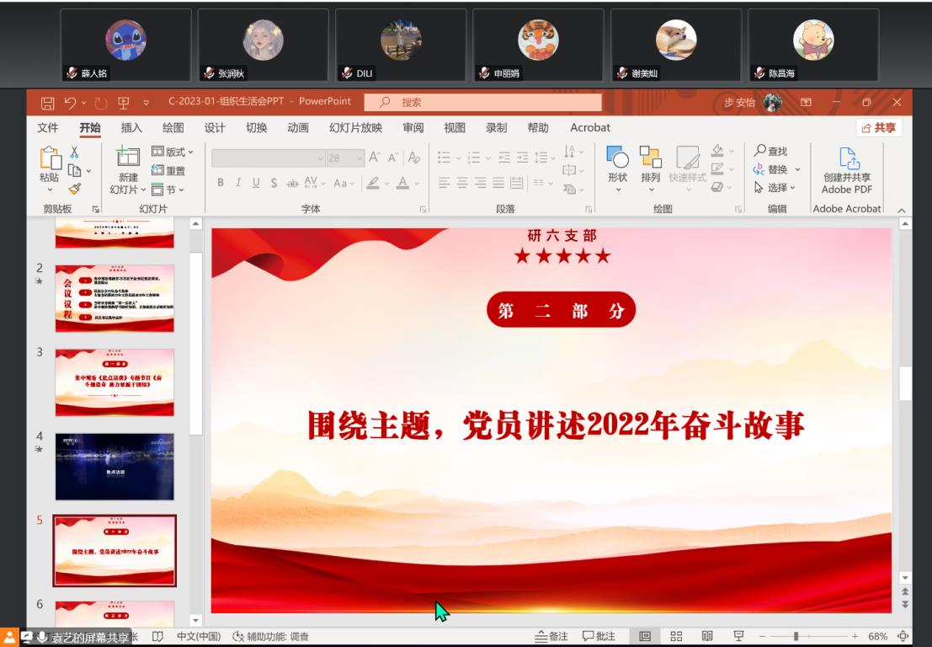This screenshot has width=932, height=647.
Task: Open the Select (选择) dropdown
Action: 775,188
